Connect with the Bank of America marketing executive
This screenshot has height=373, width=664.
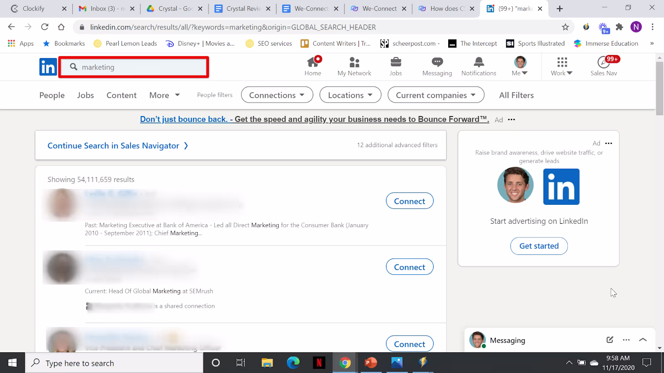[x=410, y=201]
